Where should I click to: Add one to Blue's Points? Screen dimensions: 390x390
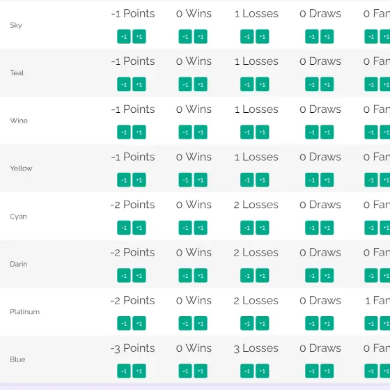[x=139, y=370]
